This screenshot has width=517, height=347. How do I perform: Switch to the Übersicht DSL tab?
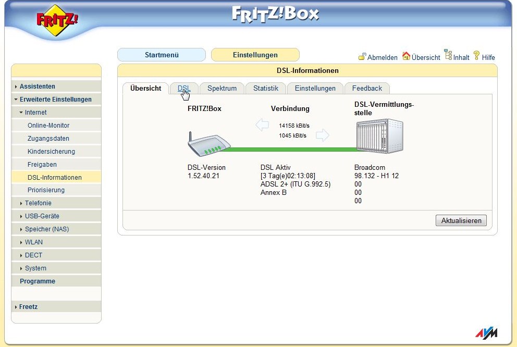[145, 89]
